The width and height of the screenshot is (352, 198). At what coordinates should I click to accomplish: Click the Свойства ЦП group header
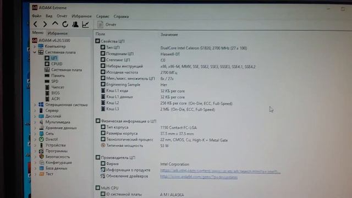[110, 41]
